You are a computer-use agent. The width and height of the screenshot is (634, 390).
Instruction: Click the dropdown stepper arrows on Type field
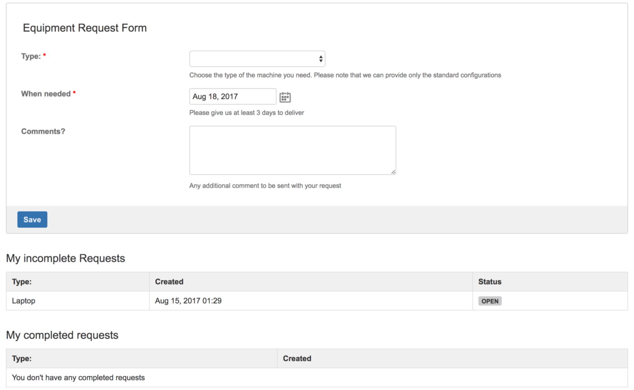321,58
